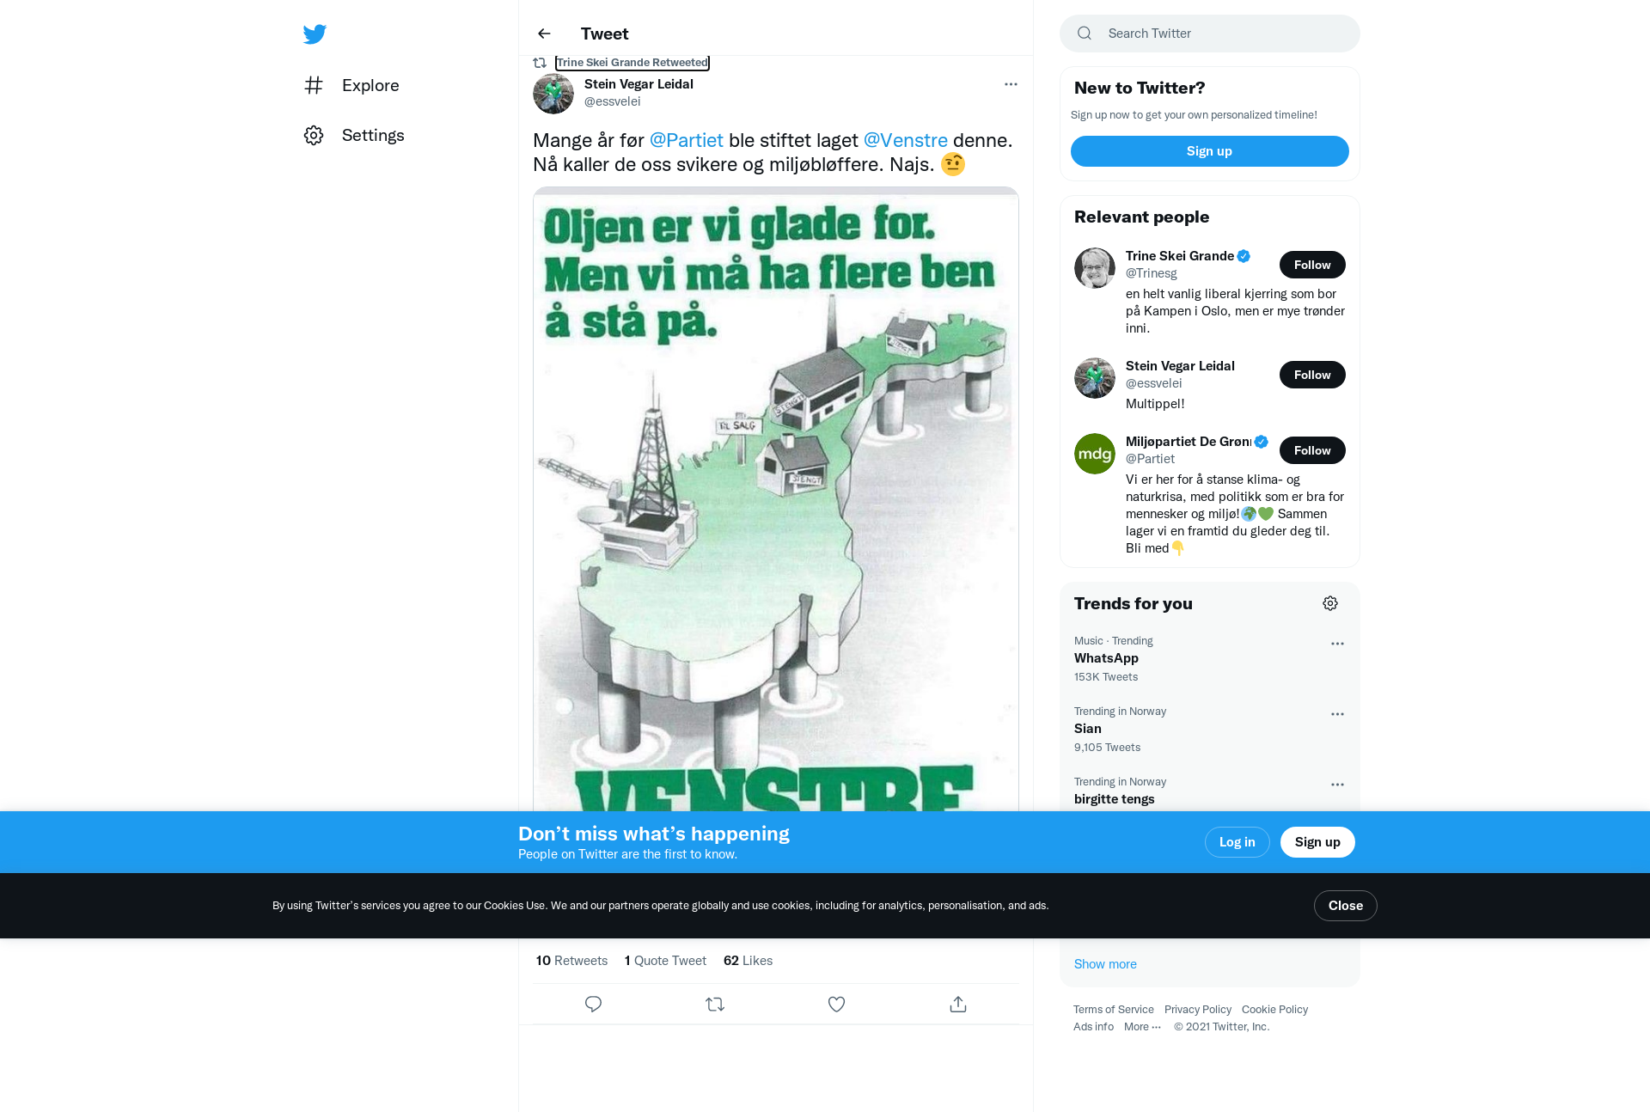Open Trends settings gear icon

pyautogui.click(x=1330, y=603)
